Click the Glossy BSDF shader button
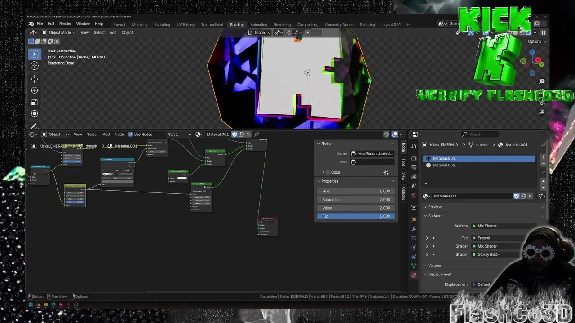The image size is (575, 323). 504,254
